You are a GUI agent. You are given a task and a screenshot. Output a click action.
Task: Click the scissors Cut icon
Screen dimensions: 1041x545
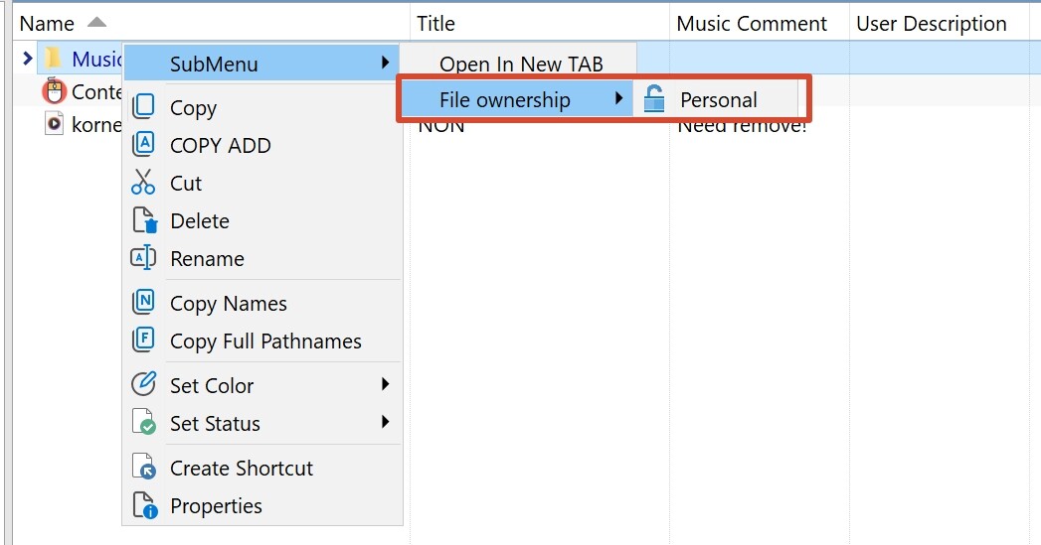tap(143, 182)
